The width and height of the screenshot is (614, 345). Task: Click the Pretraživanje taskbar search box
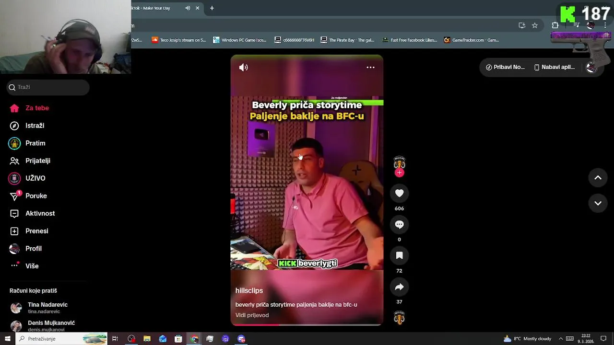(x=61, y=339)
